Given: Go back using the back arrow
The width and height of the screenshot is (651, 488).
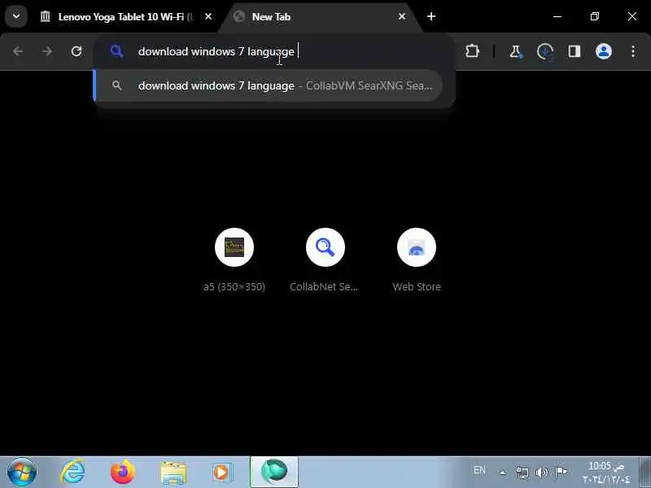Looking at the screenshot, I should 18,51.
